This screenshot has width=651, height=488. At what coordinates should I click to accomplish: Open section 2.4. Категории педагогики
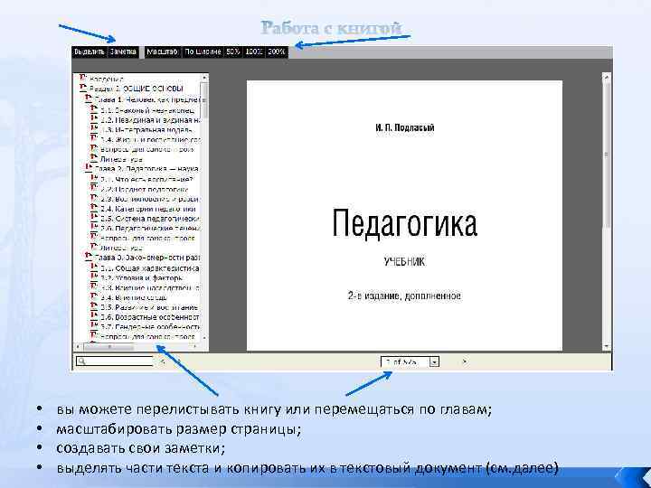coord(148,209)
